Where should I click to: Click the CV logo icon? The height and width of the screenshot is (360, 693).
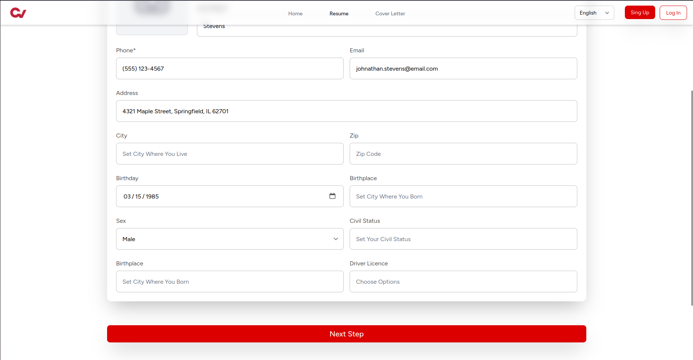point(18,13)
